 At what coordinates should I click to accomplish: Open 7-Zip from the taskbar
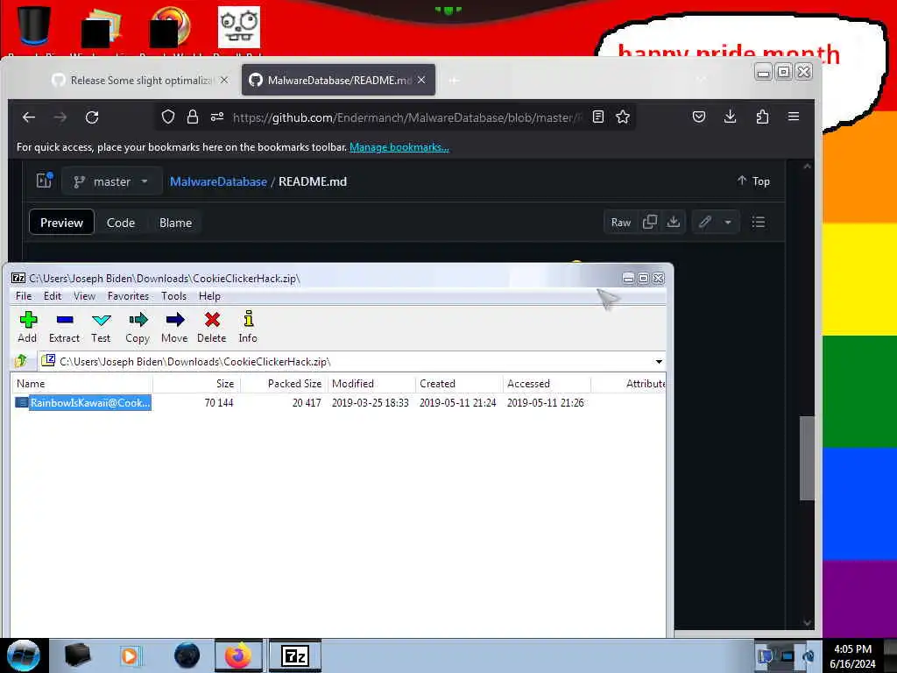click(295, 655)
